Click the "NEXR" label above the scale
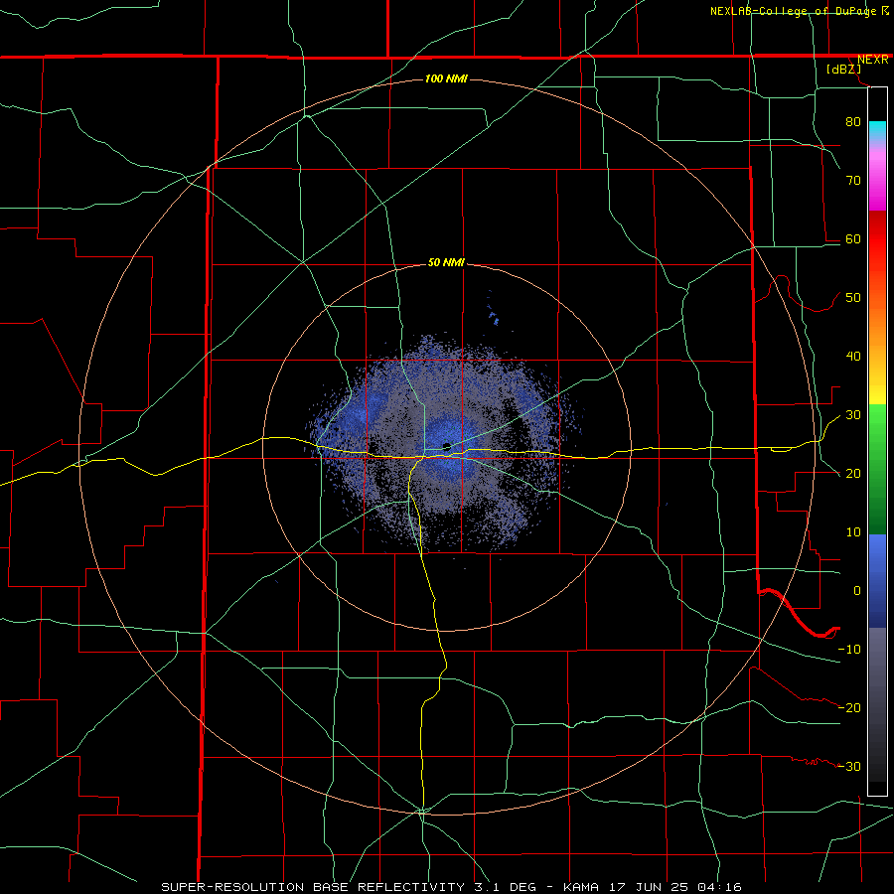 (872, 60)
